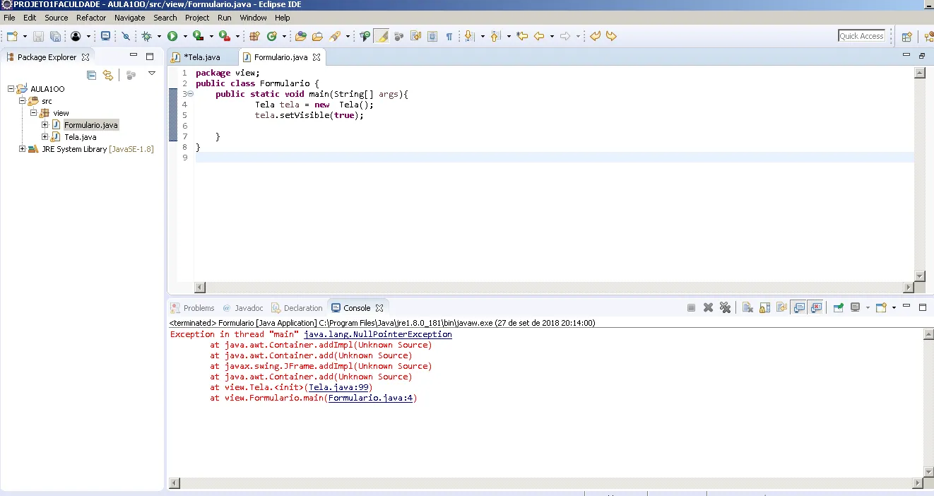The width and height of the screenshot is (934, 496).
Task: Toggle Scroll Lock in Console toolbar
Action: pos(764,308)
